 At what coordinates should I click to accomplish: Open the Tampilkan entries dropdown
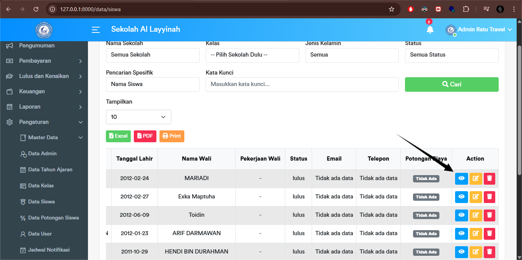(x=138, y=117)
